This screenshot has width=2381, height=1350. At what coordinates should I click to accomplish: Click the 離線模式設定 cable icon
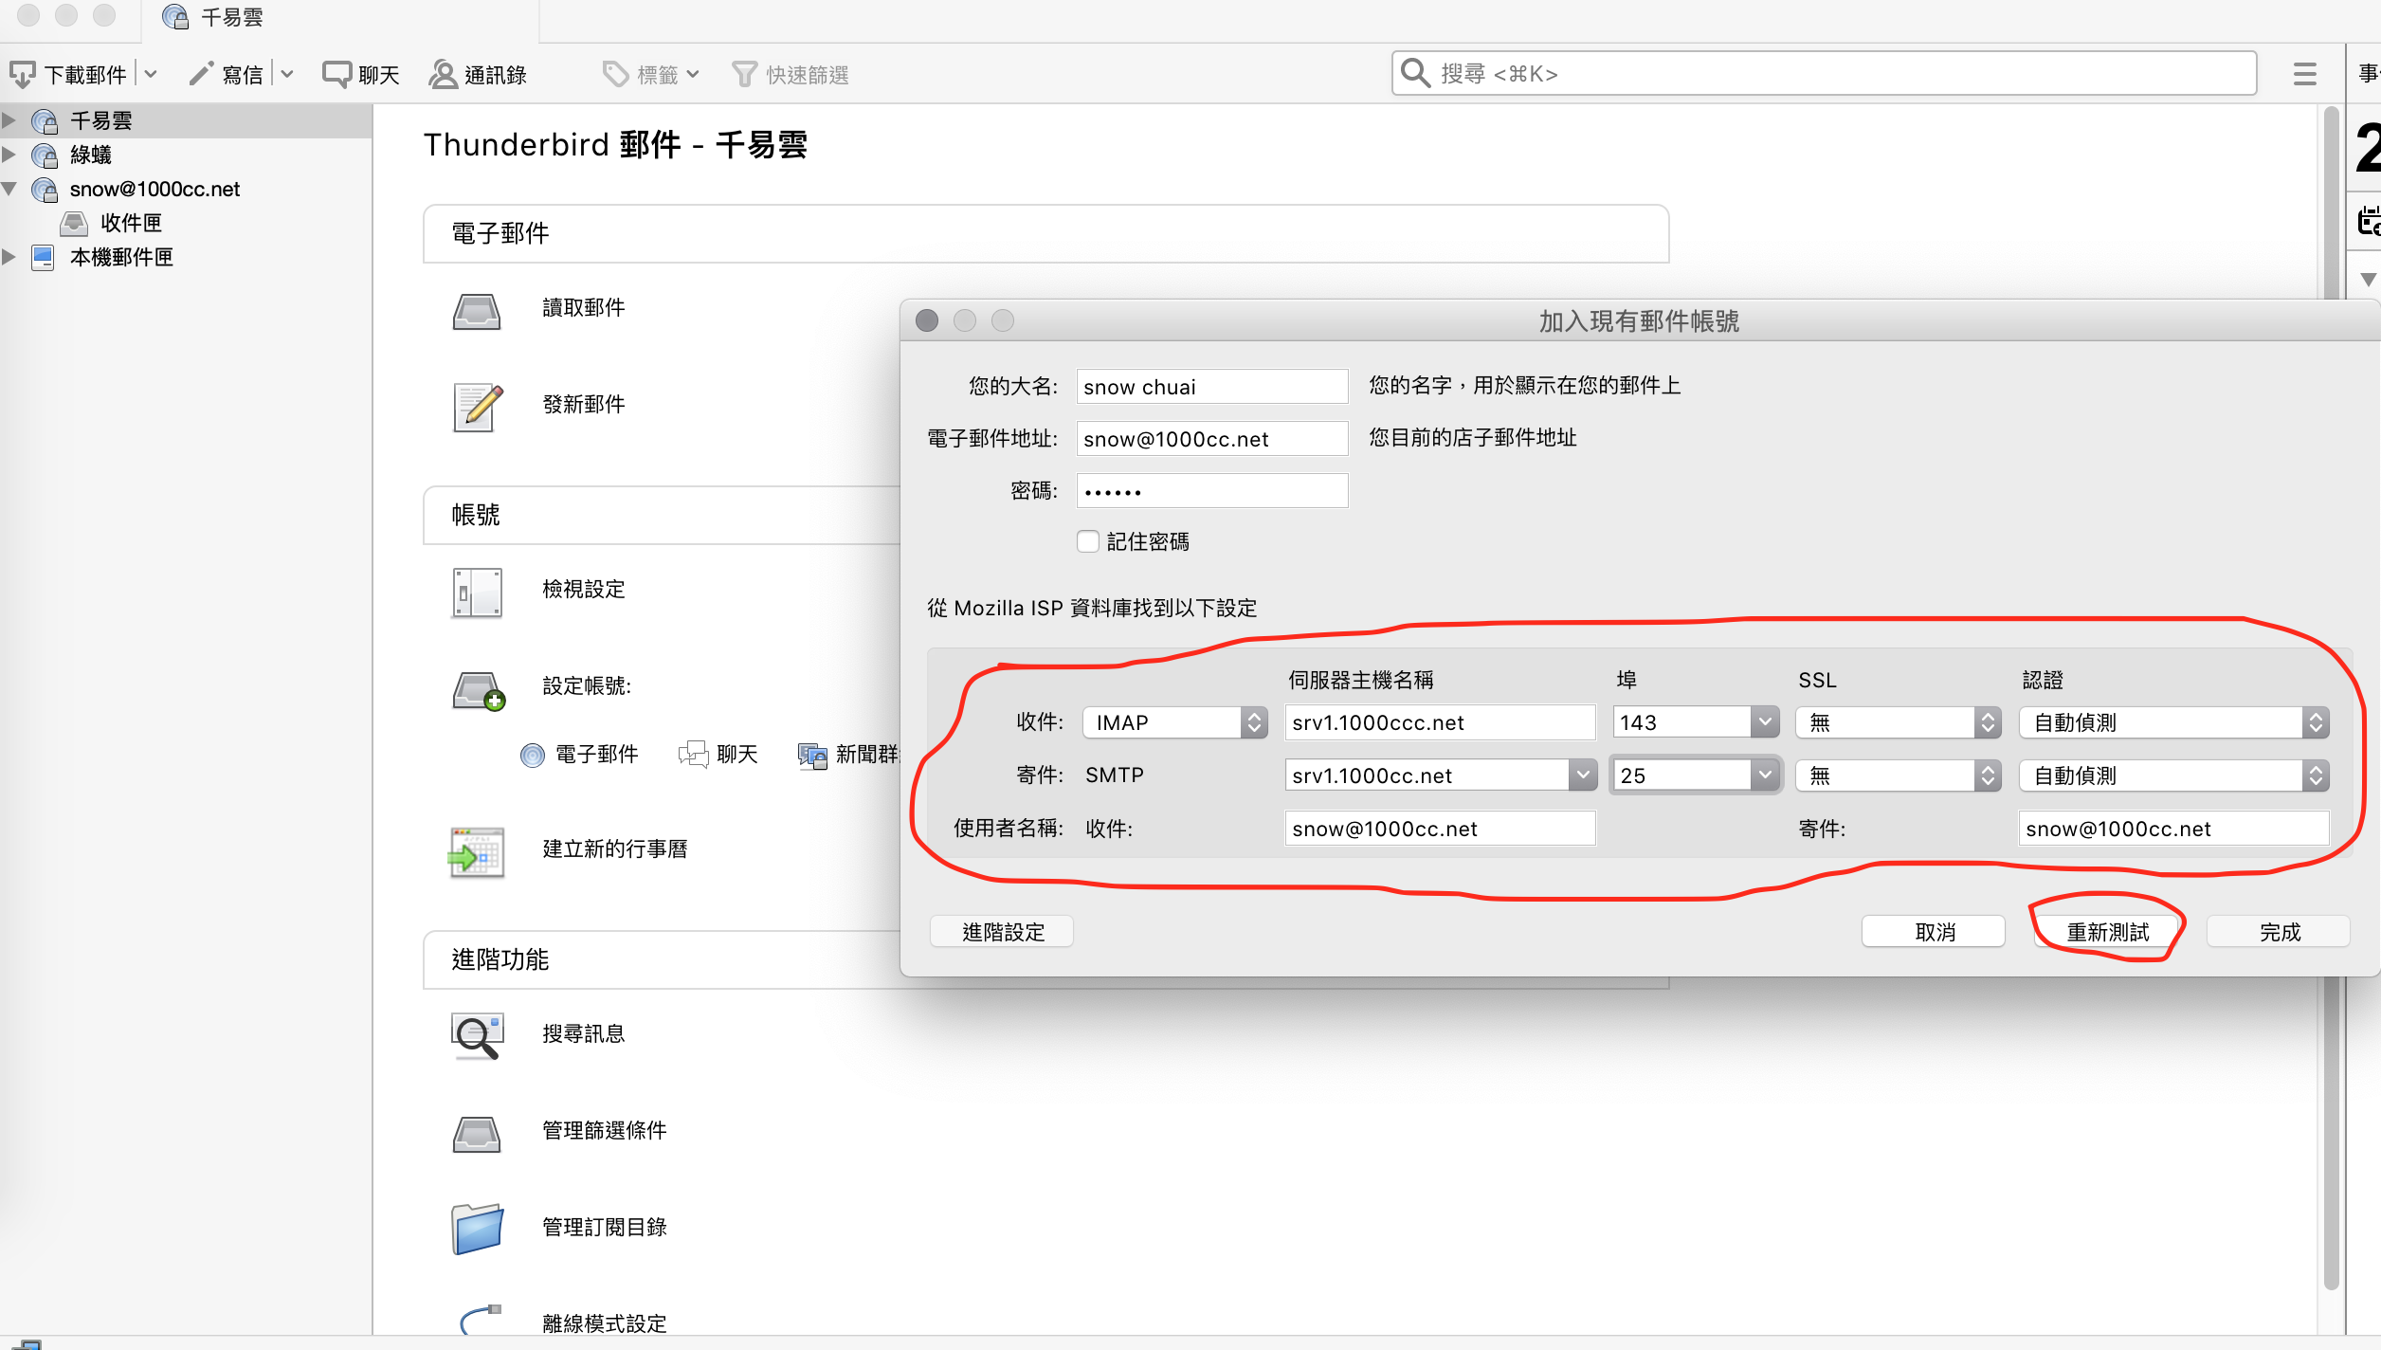point(480,1318)
